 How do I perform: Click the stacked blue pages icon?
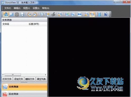73,14
